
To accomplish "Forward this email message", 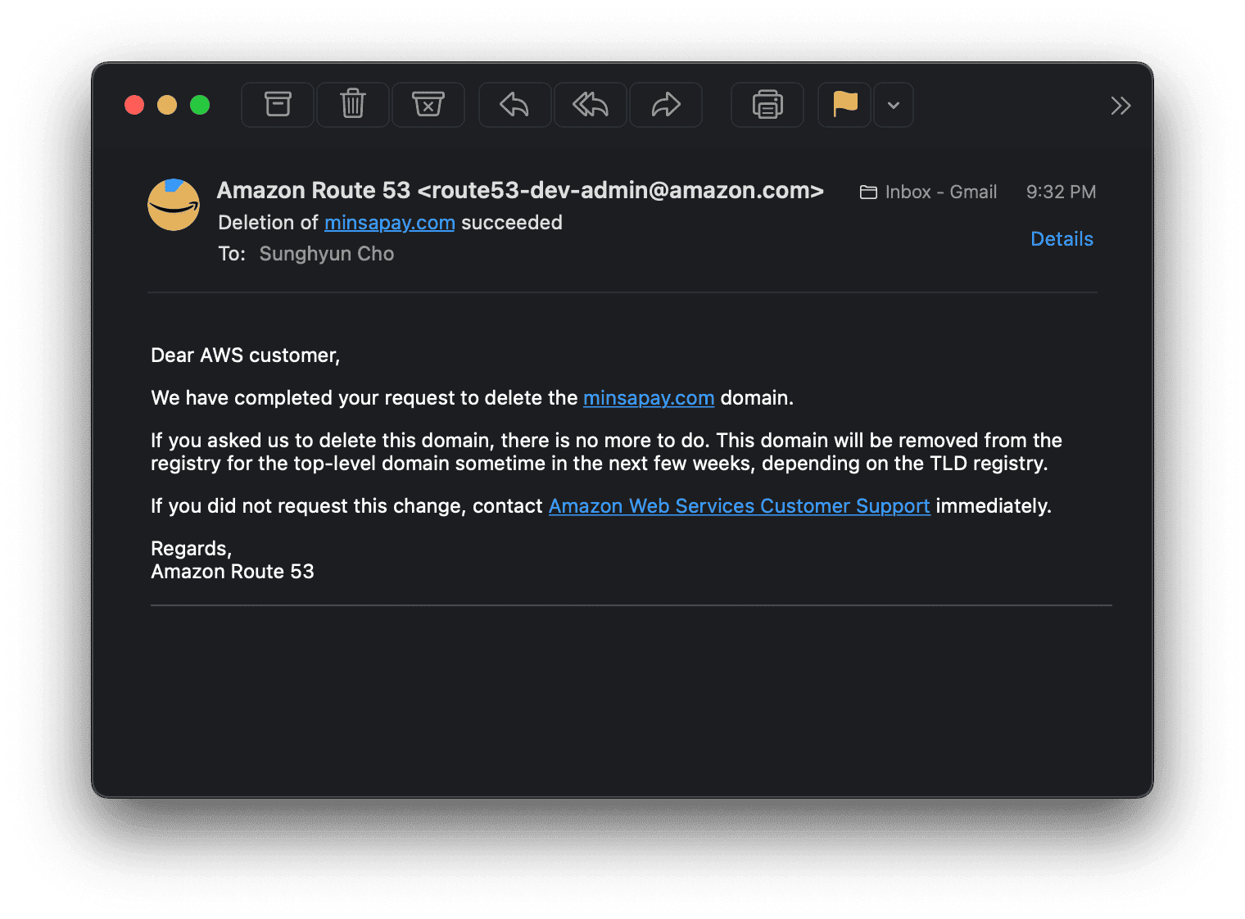I will 666,105.
